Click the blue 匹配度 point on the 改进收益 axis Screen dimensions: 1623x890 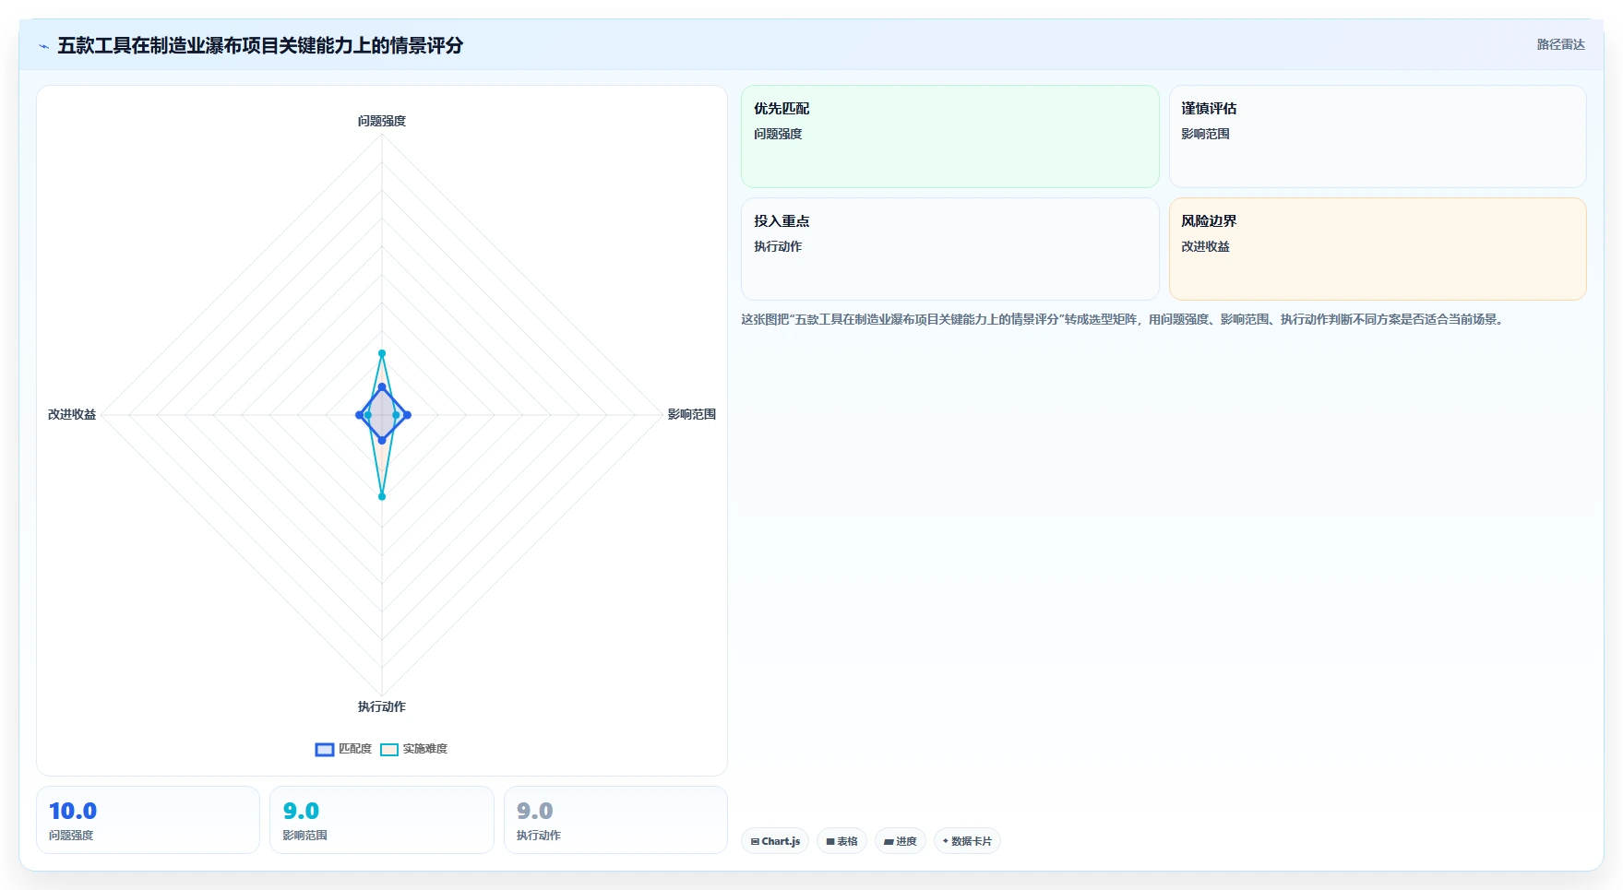coord(360,415)
